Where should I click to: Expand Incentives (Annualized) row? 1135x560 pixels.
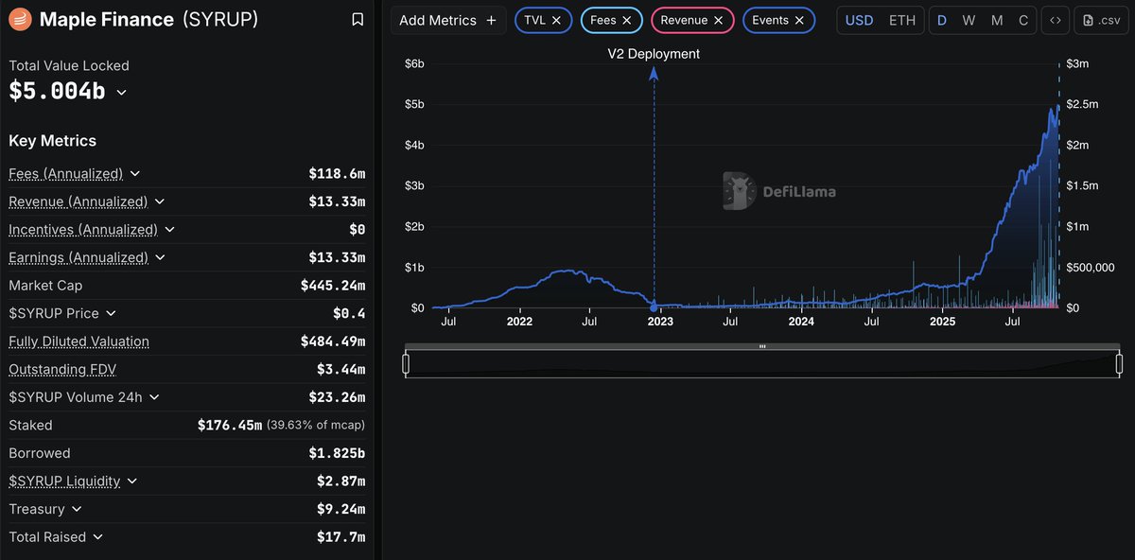[169, 230]
